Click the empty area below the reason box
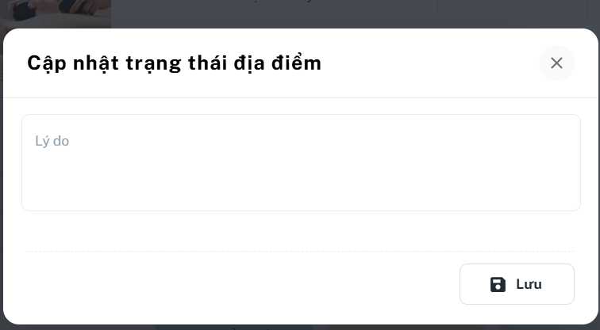 [x=301, y=231]
